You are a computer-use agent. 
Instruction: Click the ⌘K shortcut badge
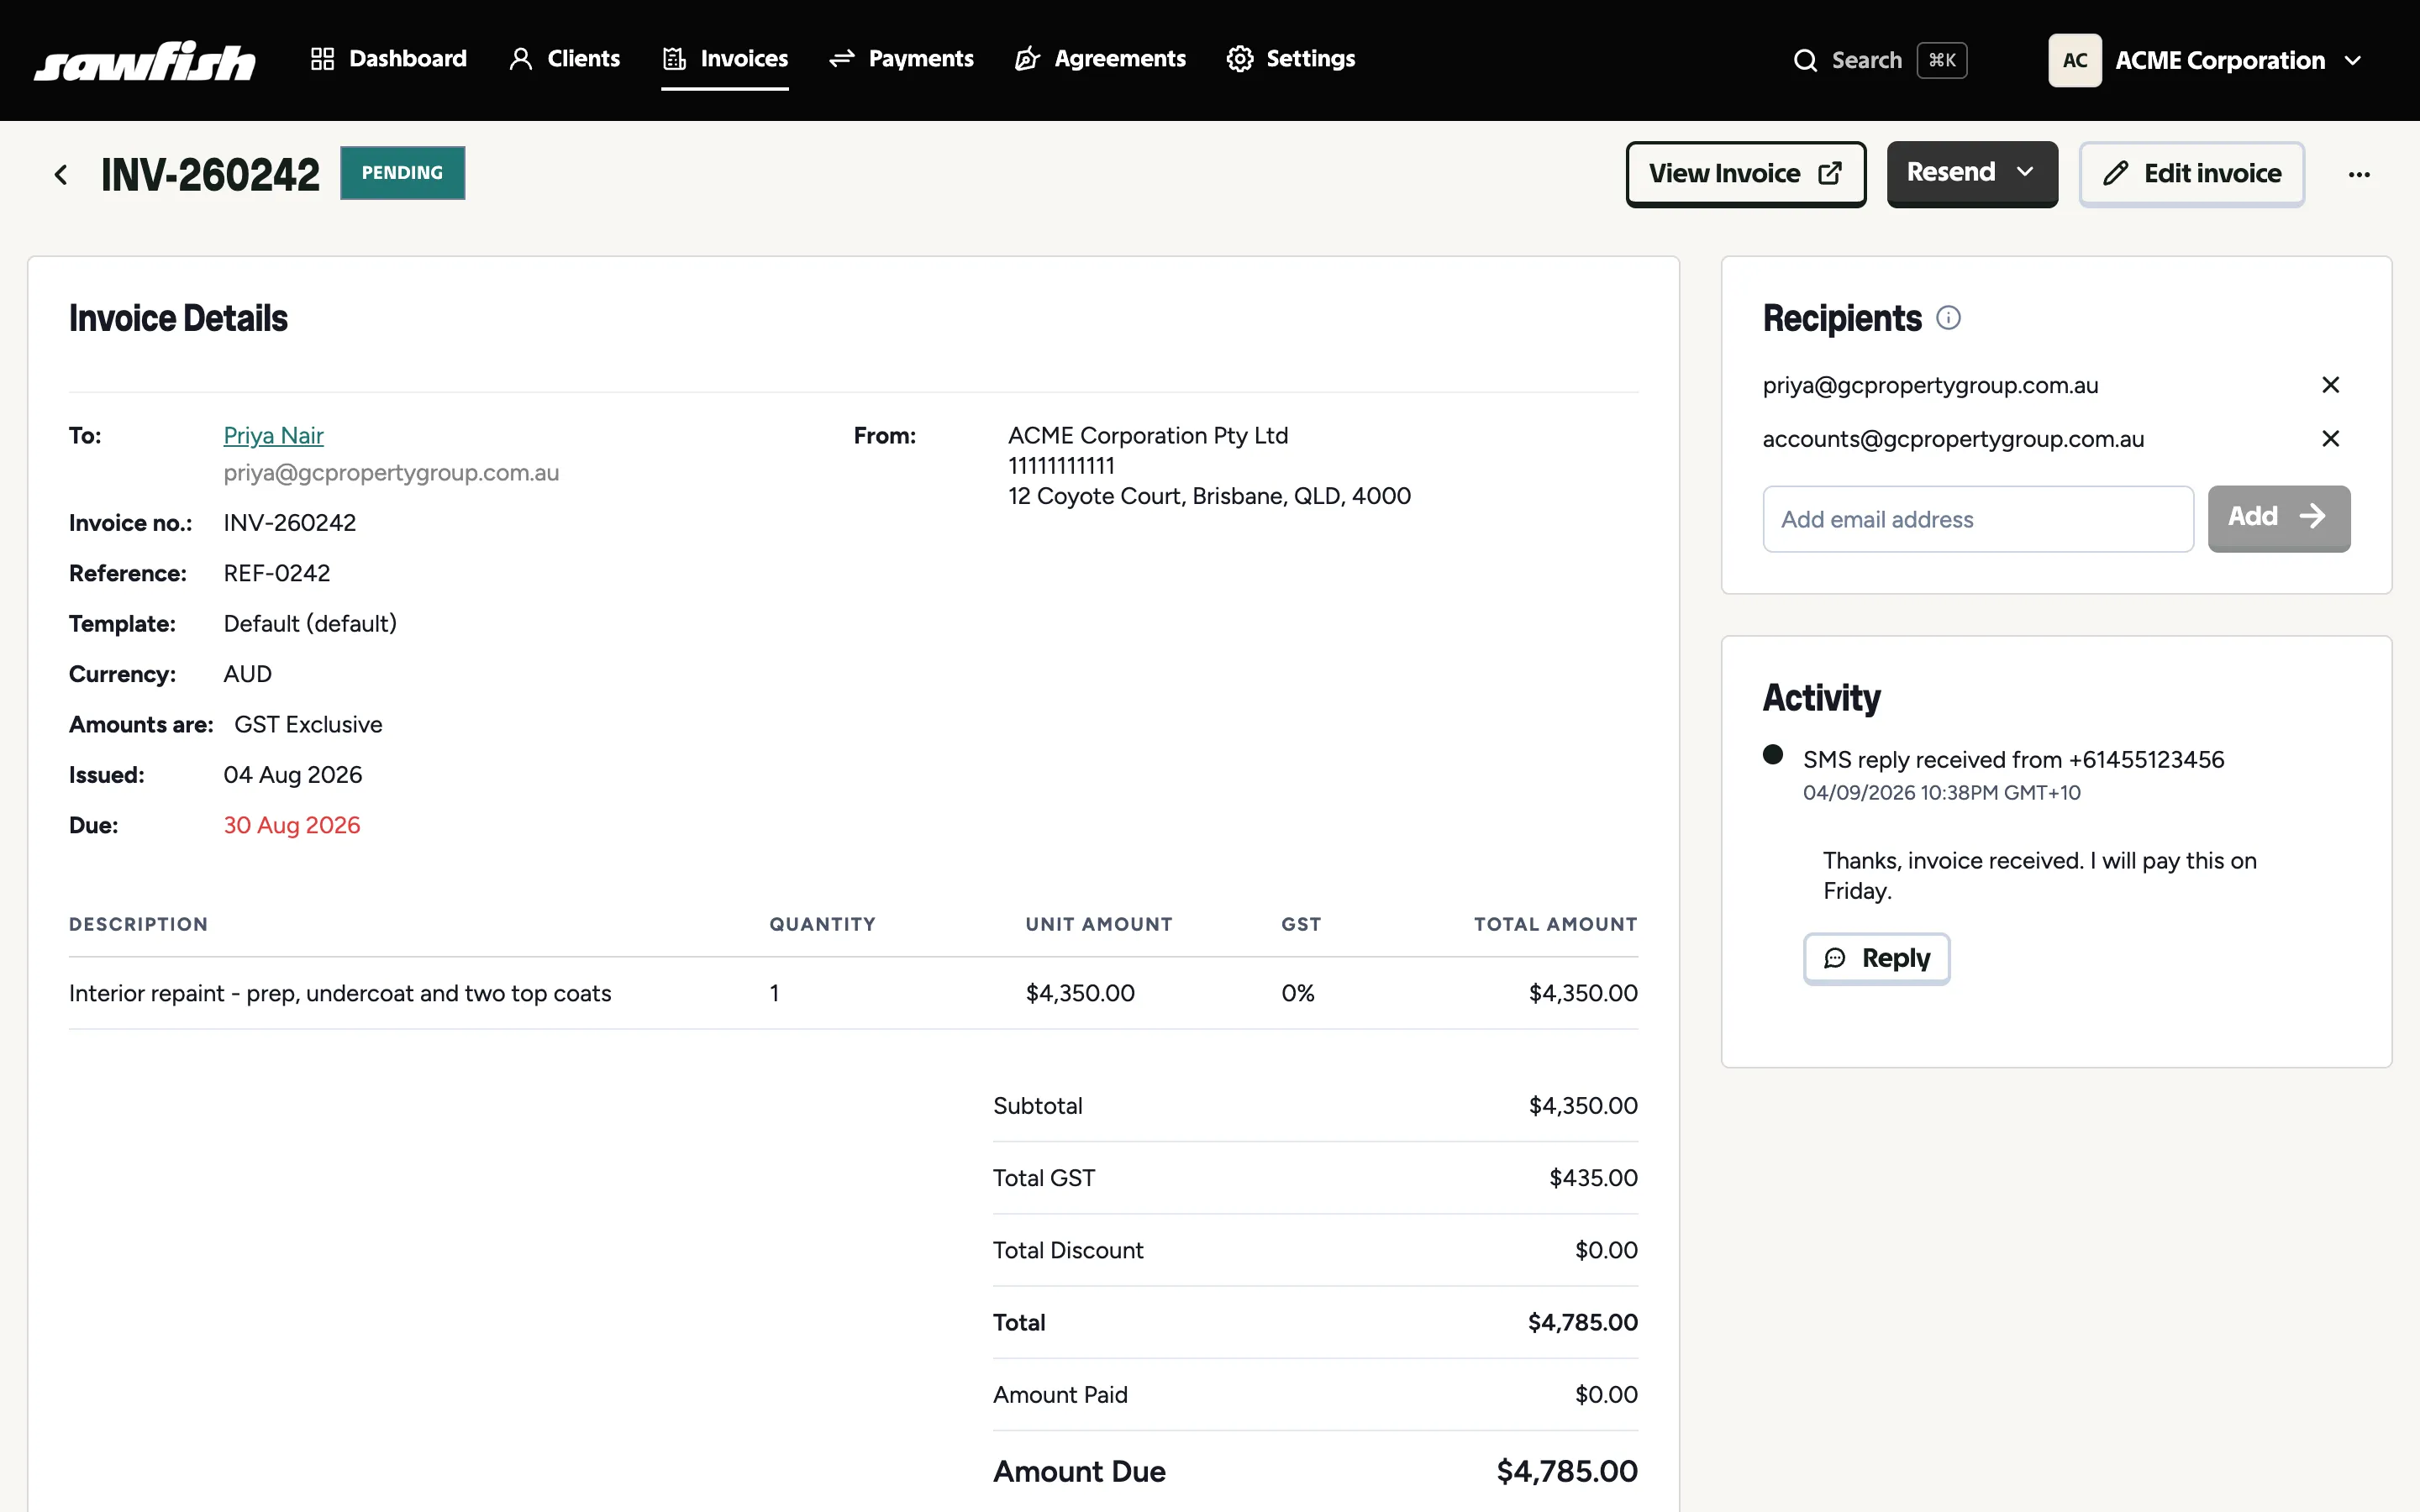(x=1942, y=61)
